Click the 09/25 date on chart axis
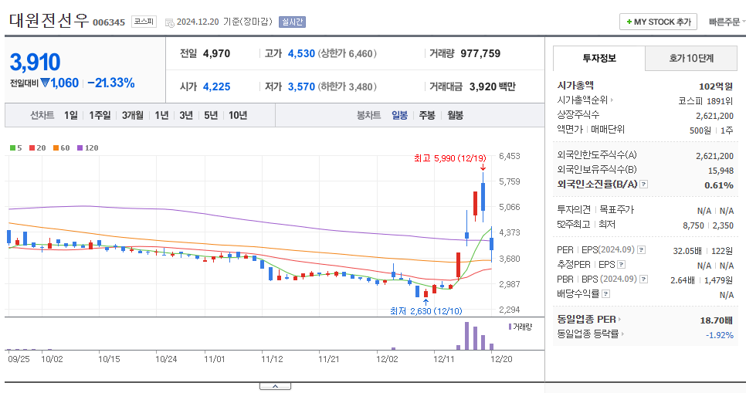The image size is (746, 393). 19,359
